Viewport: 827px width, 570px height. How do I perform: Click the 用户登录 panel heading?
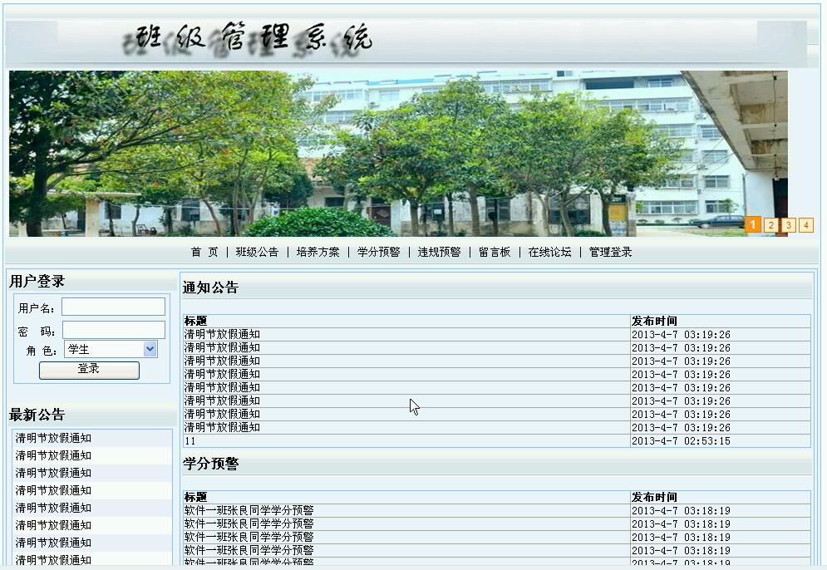pos(37,281)
